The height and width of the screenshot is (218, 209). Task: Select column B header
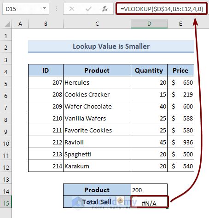[x=46, y=24]
